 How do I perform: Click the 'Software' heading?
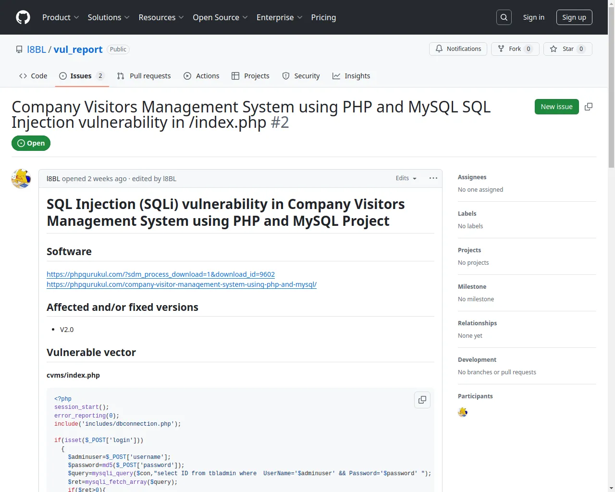click(69, 252)
